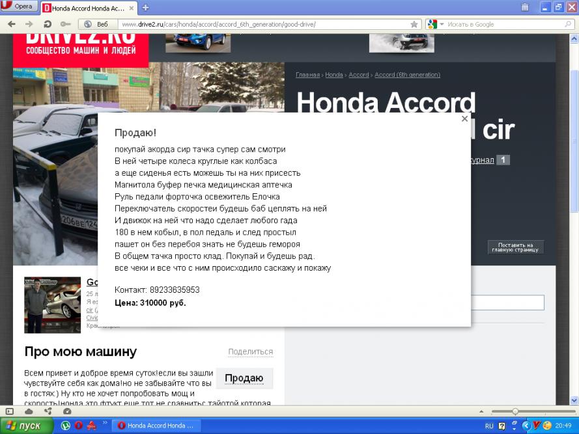Toggle the Opera panels button in status bar

[x=10, y=411]
